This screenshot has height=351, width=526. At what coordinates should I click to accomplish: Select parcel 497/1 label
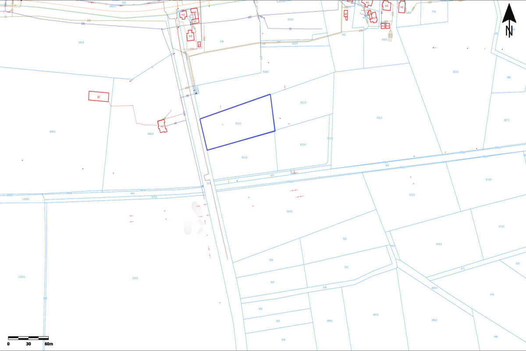[x=376, y=315]
